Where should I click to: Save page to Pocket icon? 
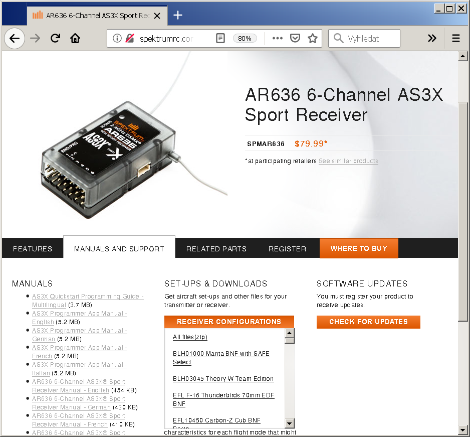[295, 39]
